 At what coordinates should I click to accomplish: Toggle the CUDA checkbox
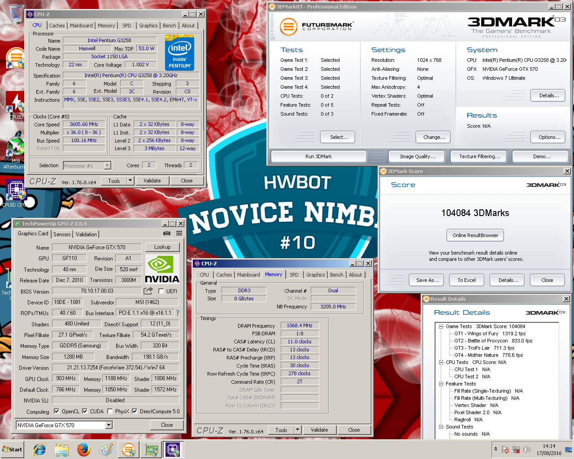coord(84,411)
